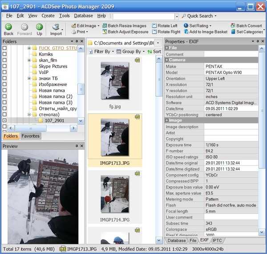Go Back using the green arrow icon
Image resolution: width=267 pixels, height=254 pixels.
tap(8, 27)
